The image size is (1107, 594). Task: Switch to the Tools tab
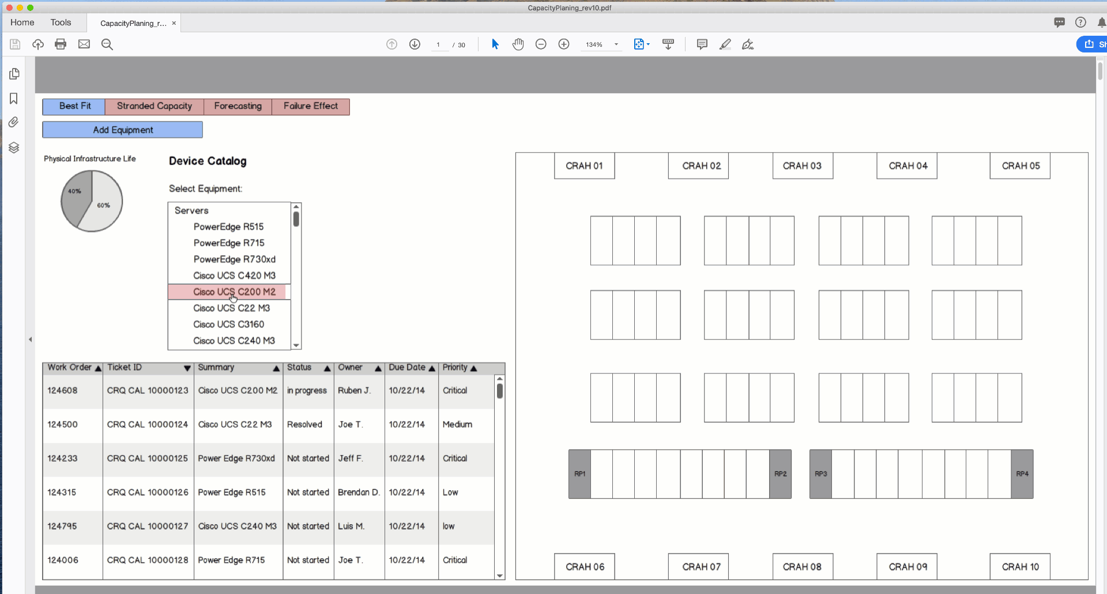(x=61, y=22)
